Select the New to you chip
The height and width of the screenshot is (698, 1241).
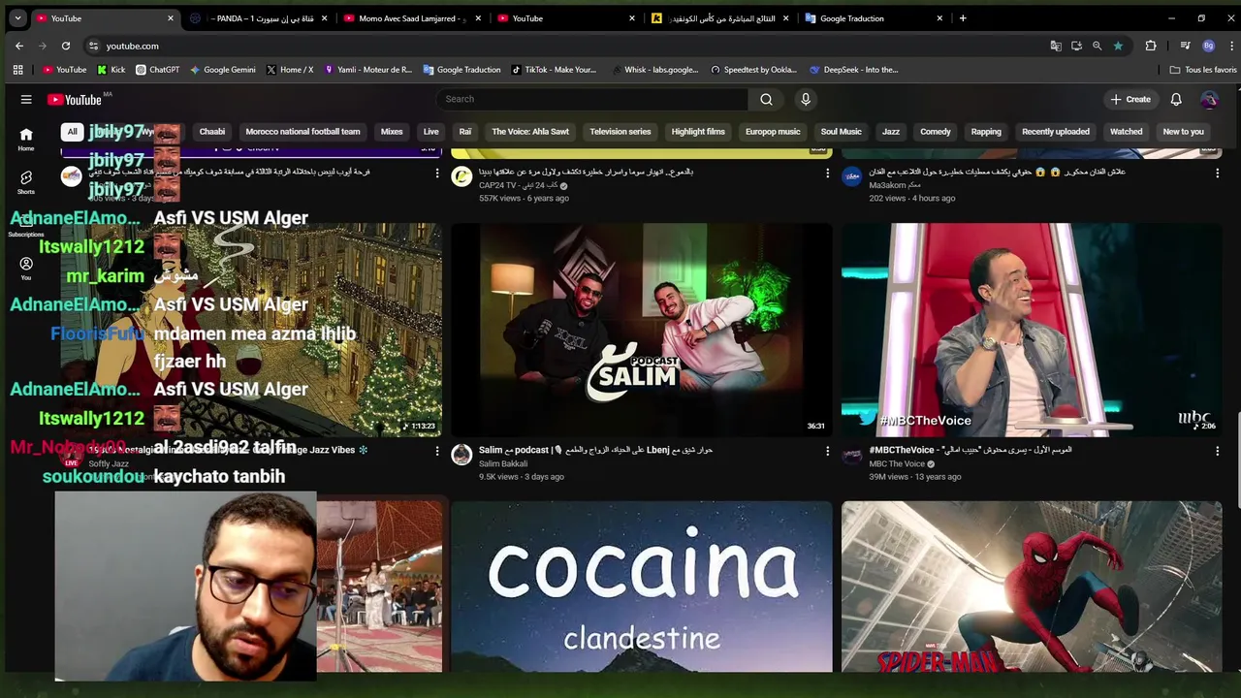[1183, 132]
